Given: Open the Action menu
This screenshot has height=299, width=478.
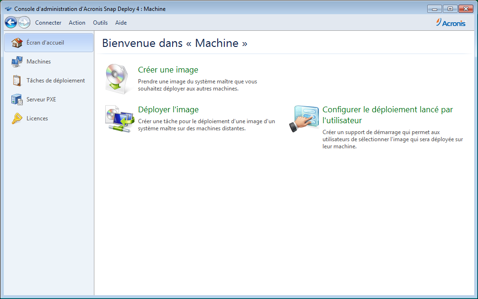Looking at the screenshot, I should [77, 23].
